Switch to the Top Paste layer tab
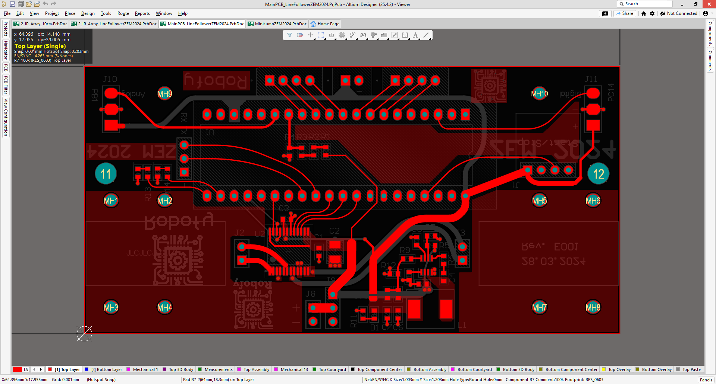 click(x=688, y=369)
